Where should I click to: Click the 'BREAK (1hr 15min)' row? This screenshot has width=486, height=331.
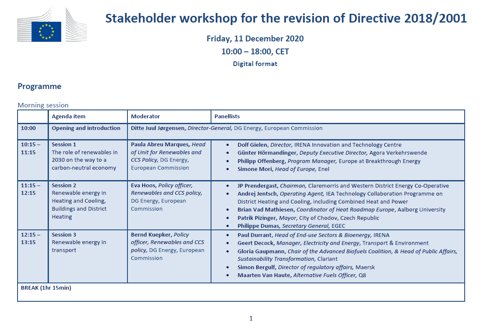tap(241, 292)
